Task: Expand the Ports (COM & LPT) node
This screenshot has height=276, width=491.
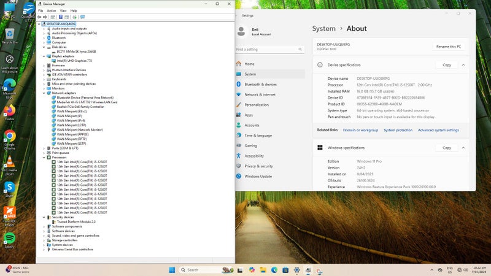Action: click(44, 148)
